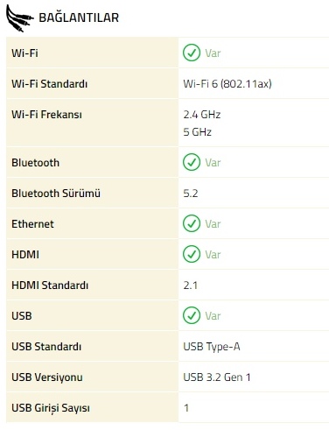Viewport: 329px width, 430px height.
Task: Click the green checkmark in Wi-Fi row
Action: coord(192,53)
